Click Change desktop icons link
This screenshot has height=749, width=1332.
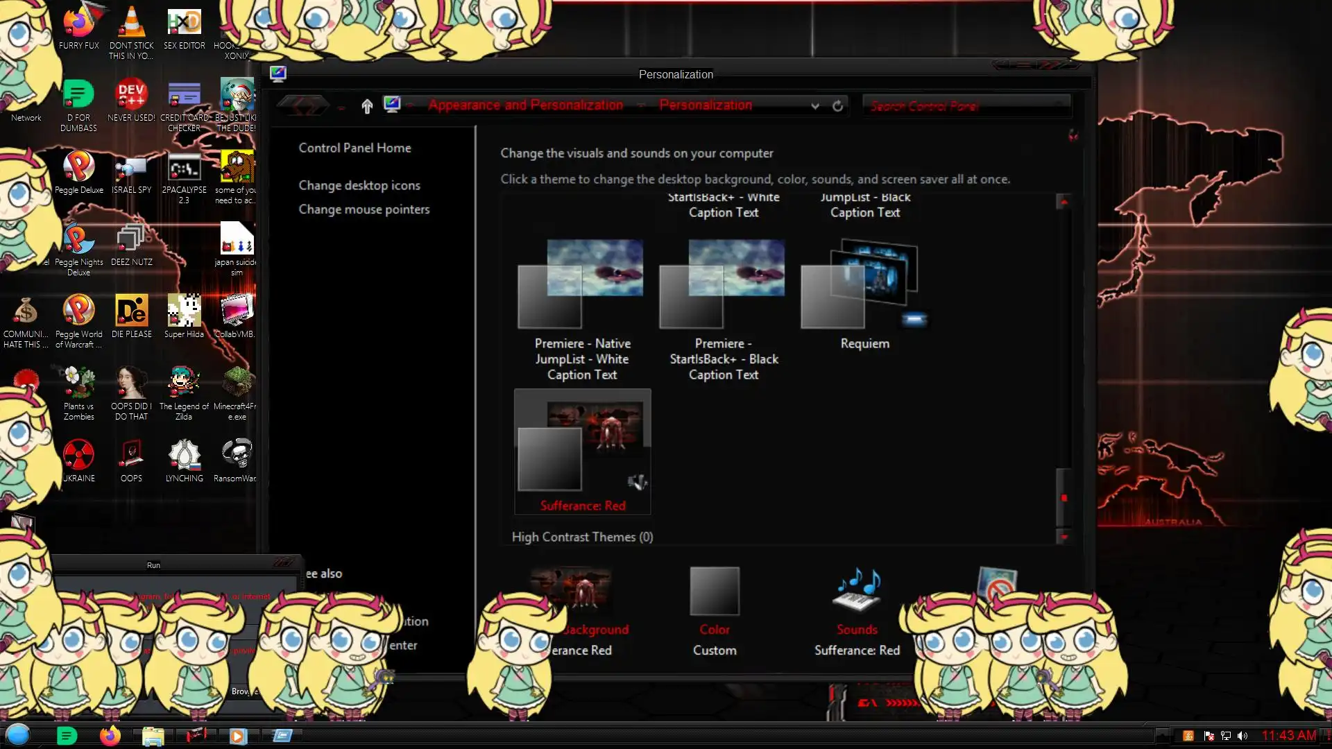click(x=359, y=185)
